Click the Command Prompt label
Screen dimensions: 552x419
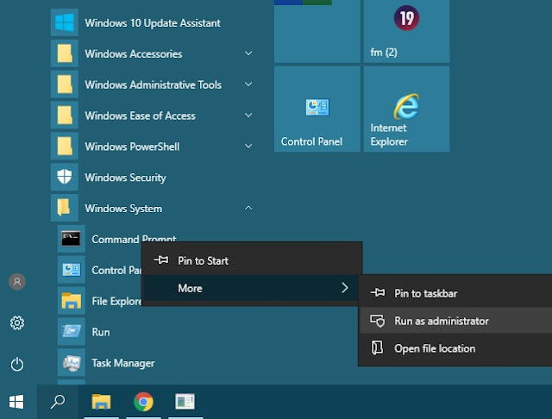pyautogui.click(x=134, y=239)
